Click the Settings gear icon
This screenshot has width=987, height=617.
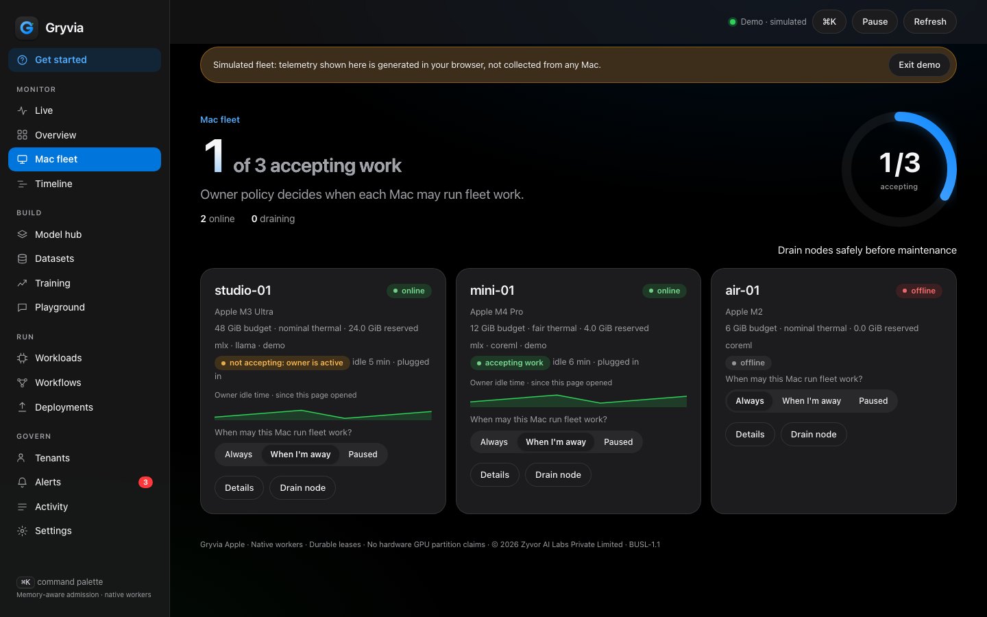pos(23,531)
